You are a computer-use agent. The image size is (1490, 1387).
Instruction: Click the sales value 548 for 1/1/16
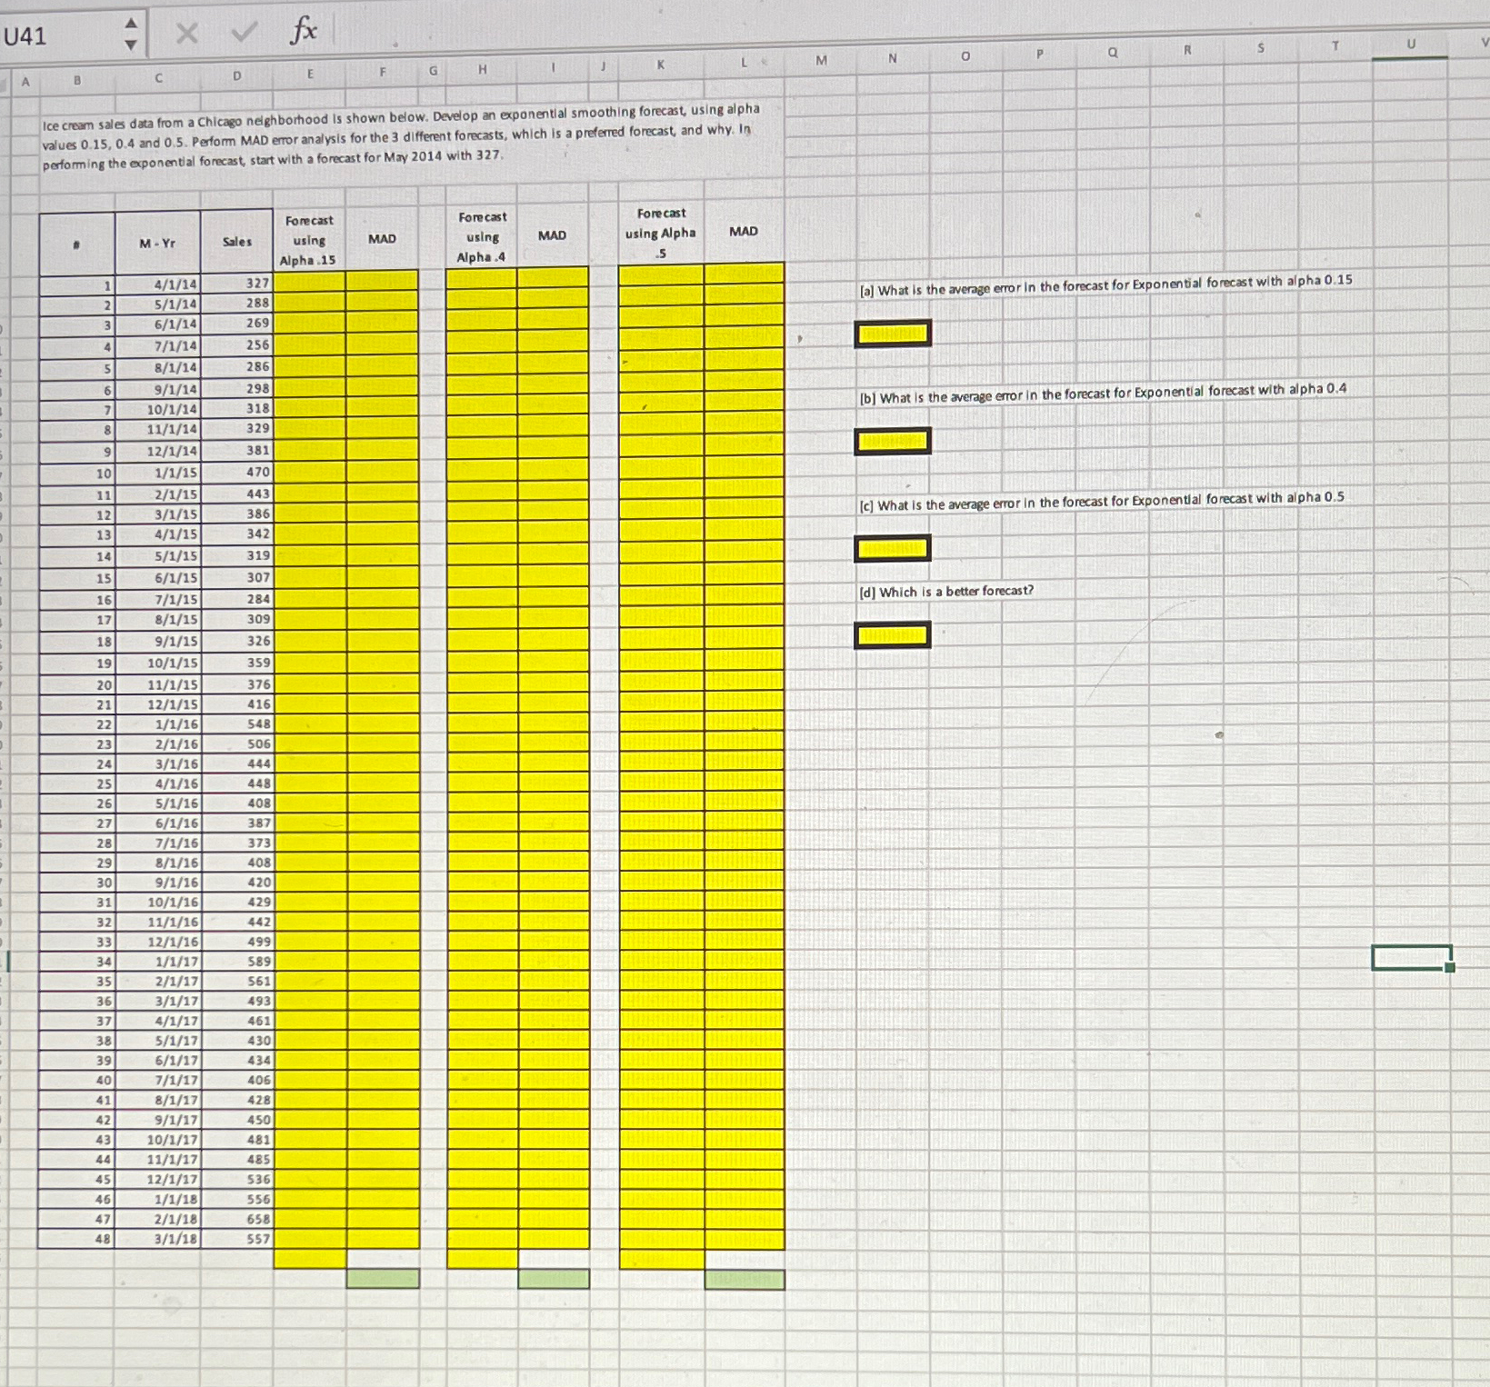click(x=237, y=724)
